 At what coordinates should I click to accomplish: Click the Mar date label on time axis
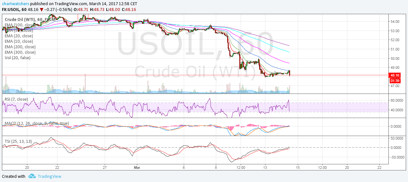coord(138,168)
